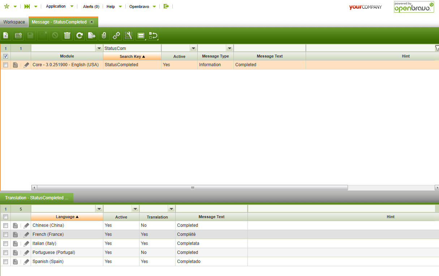The width and height of the screenshot is (439, 276).
Task: Select the Spanish (Spain) row checkbox
Action: [5, 262]
